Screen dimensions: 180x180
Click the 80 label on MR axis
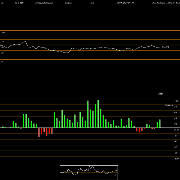click(176, 107)
